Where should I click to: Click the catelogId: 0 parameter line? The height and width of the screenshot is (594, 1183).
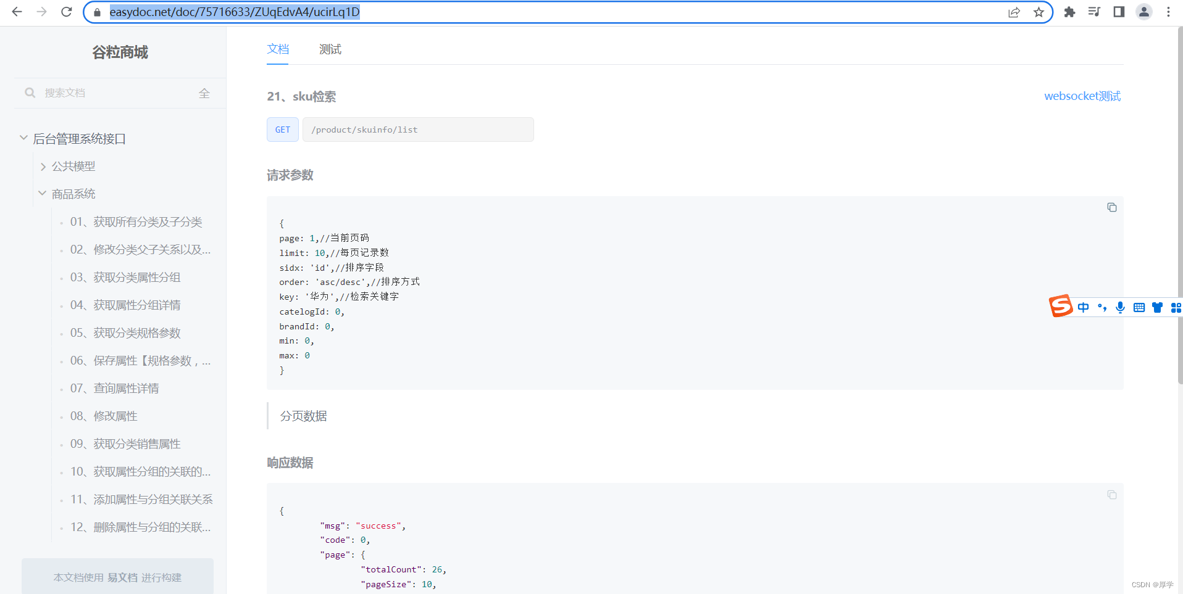click(312, 312)
